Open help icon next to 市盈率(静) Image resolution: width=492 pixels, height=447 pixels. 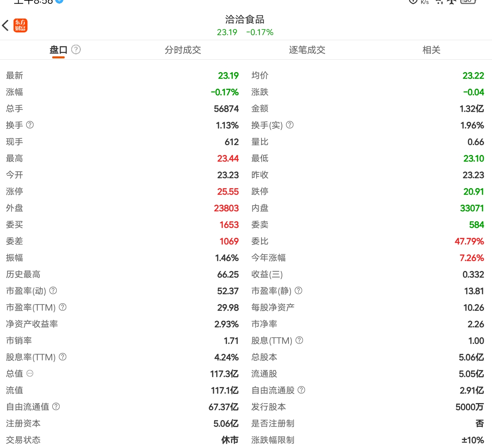(x=299, y=290)
